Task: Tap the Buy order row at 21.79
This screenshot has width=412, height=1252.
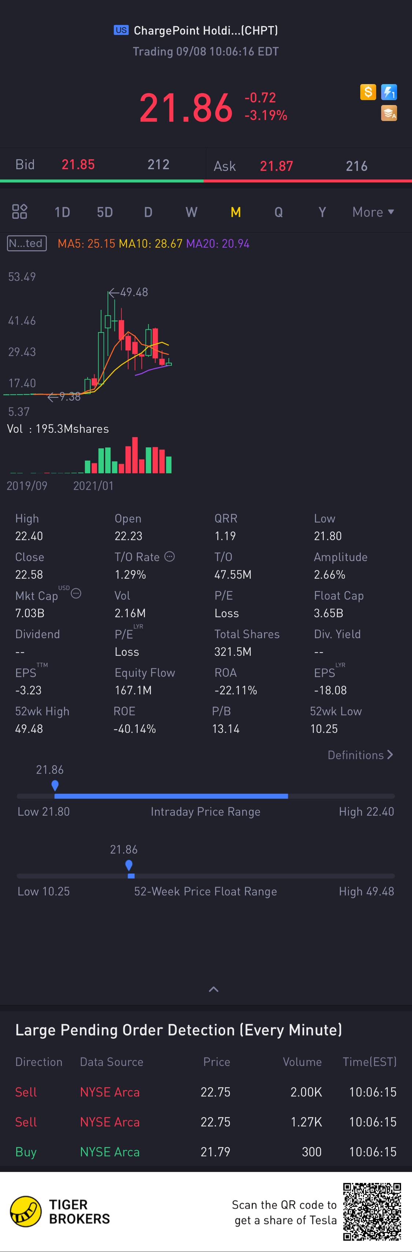Action: pos(206,1152)
